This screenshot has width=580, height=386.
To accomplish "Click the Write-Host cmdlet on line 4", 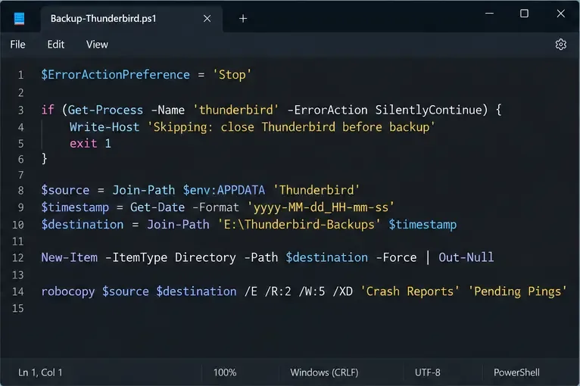I will click(104, 127).
